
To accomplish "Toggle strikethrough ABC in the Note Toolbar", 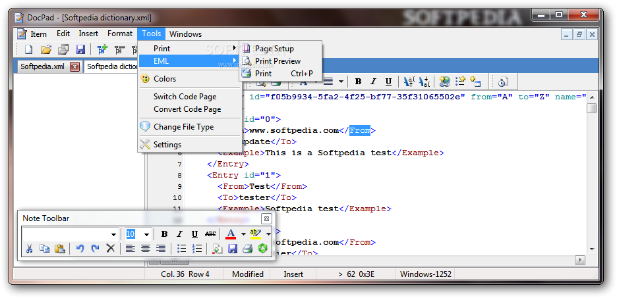I will pyautogui.click(x=210, y=234).
